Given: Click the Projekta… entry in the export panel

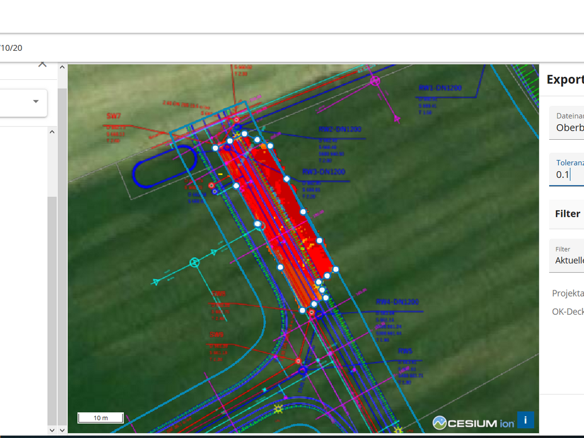Looking at the screenshot, I should pos(567,293).
